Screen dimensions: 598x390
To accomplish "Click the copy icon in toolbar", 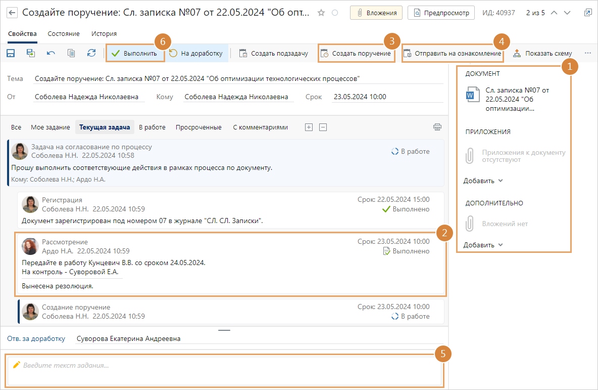I will [x=71, y=53].
